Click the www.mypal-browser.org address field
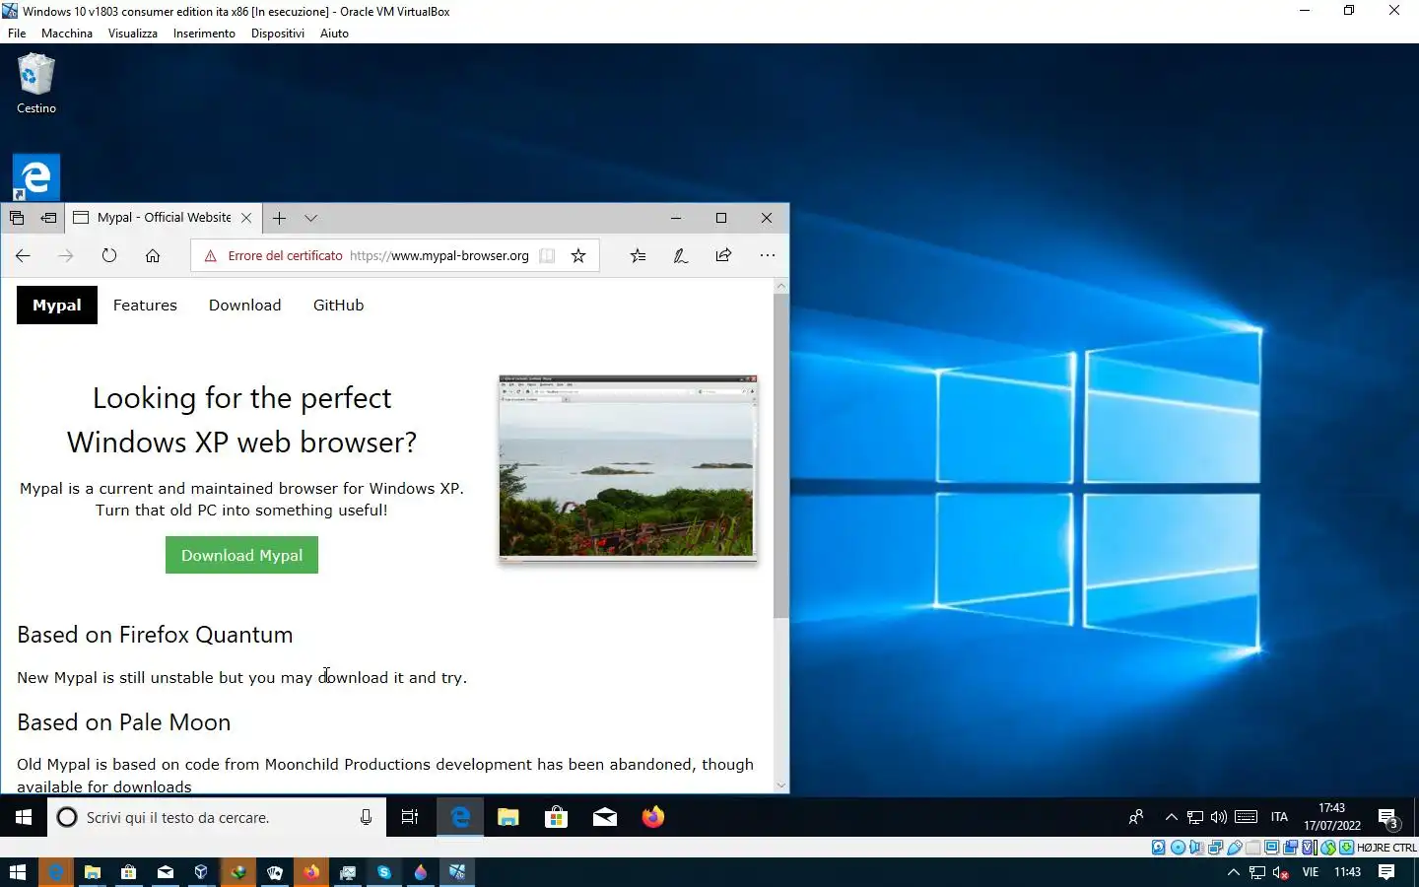Viewport: 1419px width, 887px height. point(439,255)
